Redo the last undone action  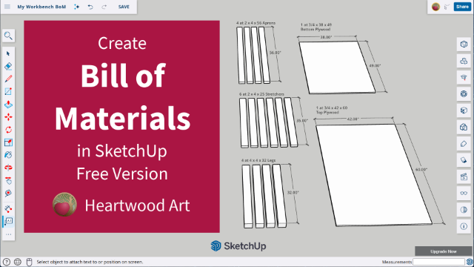104,7
